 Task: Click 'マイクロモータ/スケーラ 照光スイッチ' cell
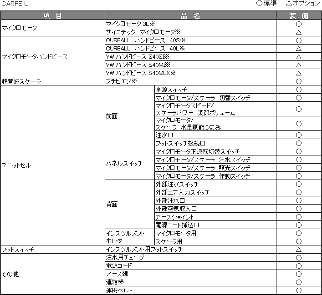tap(215, 168)
